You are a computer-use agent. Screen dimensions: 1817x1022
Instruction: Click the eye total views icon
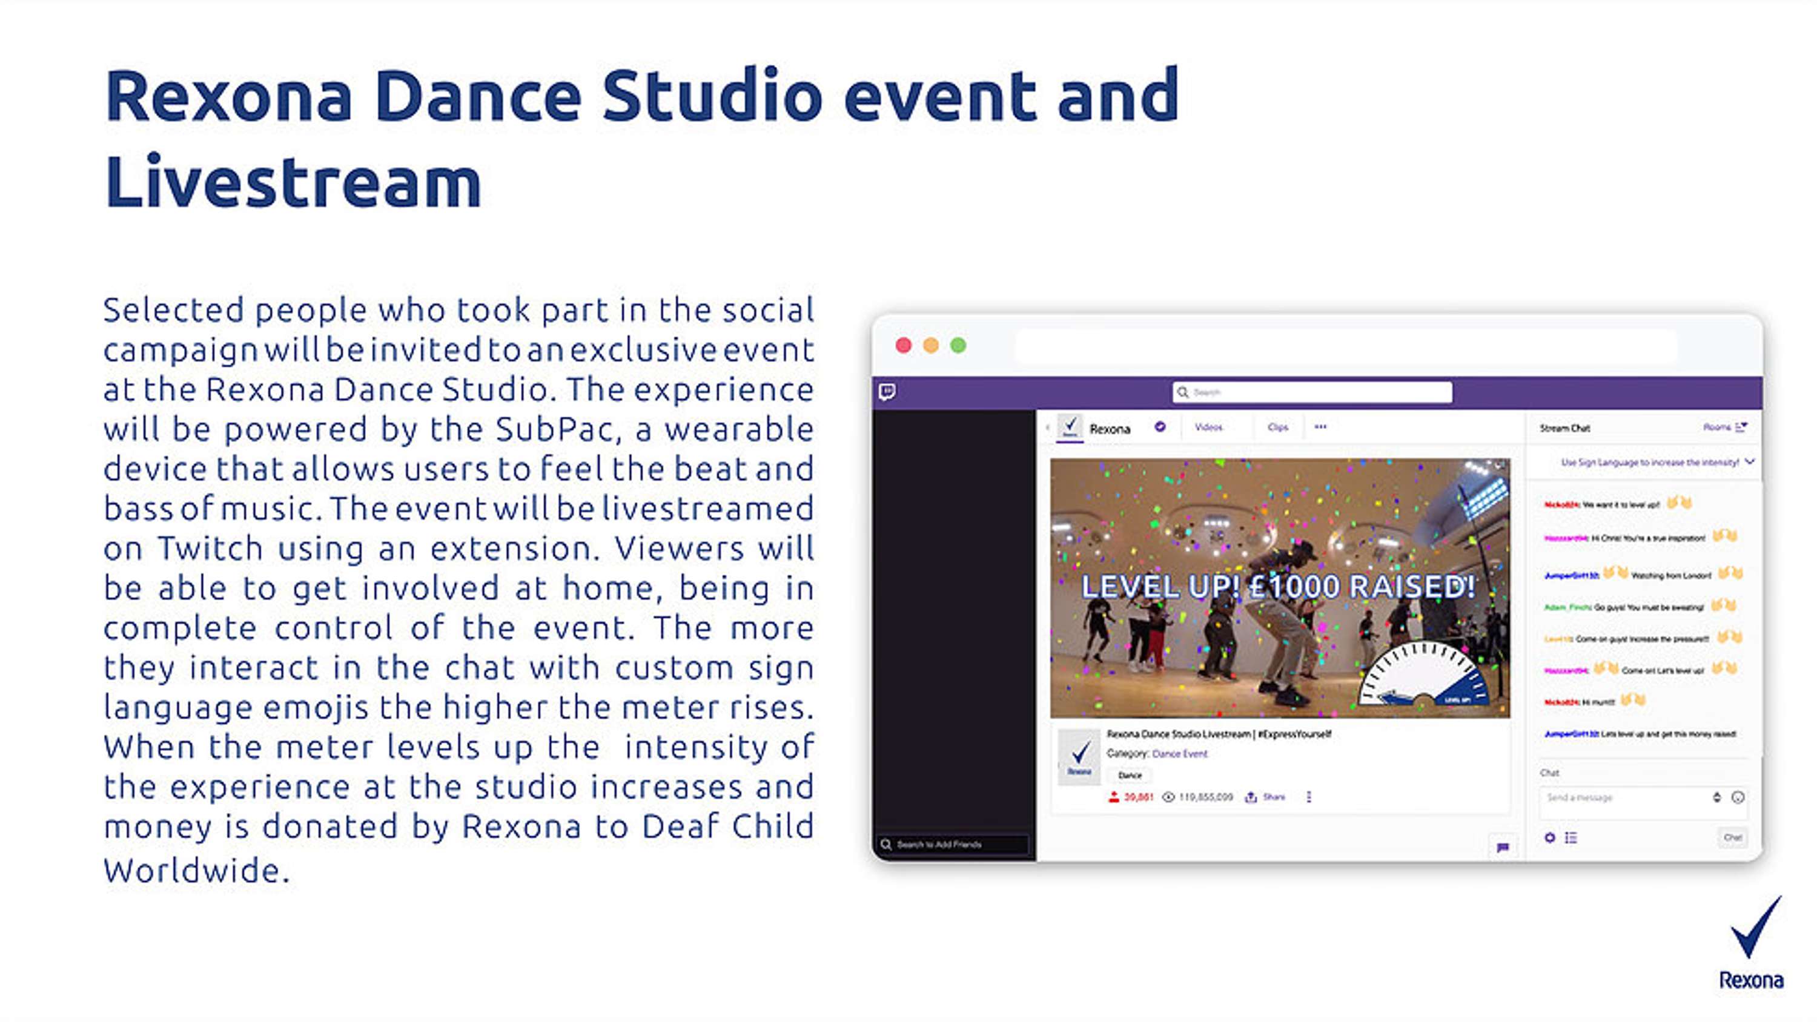point(1168,797)
